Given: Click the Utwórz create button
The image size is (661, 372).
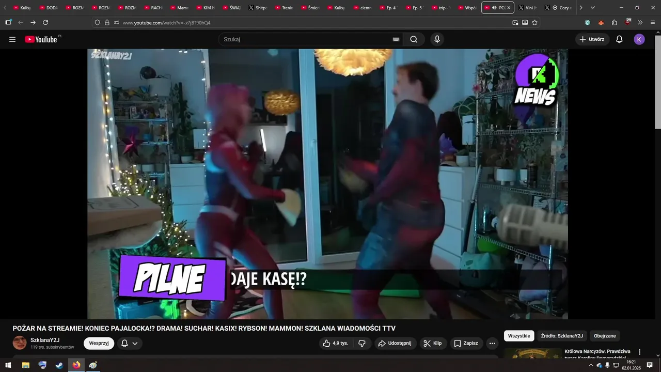Looking at the screenshot, I should click(592, 39).
